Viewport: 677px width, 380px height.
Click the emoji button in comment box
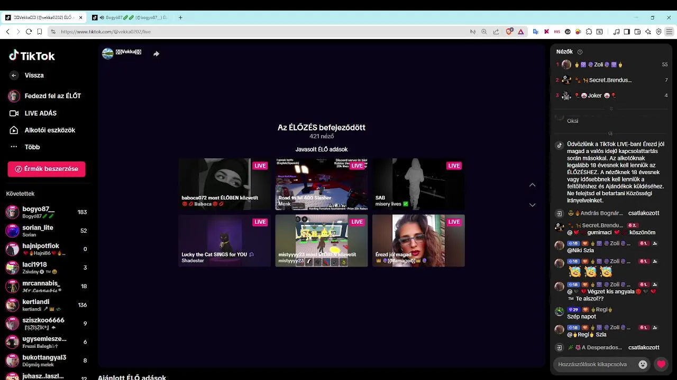[643, 364]
